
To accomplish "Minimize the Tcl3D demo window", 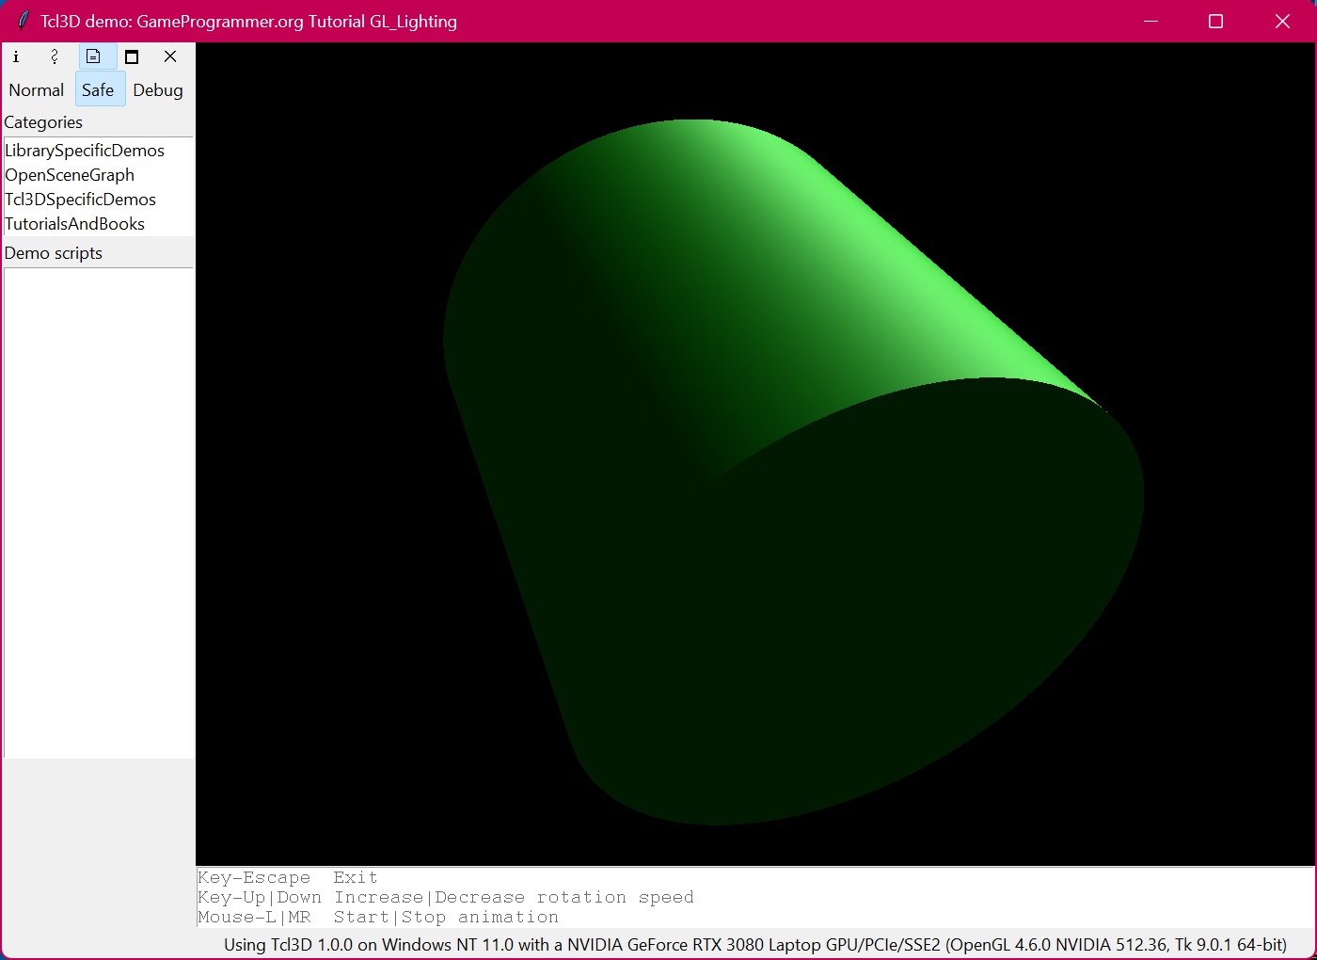I will (1150, 21).
